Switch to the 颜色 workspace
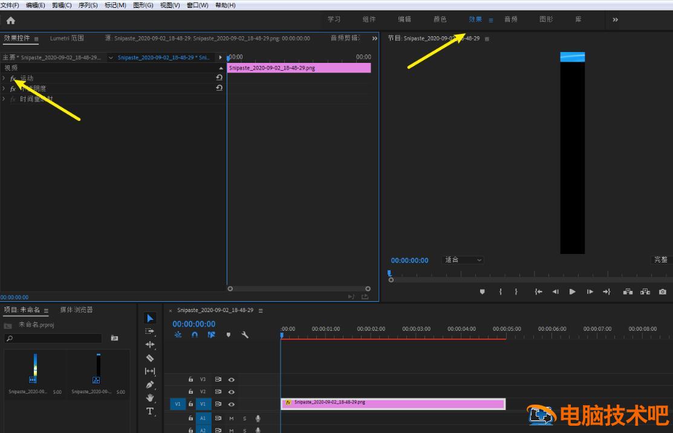This screenshot has height=433, width=673. click(440, 19)
